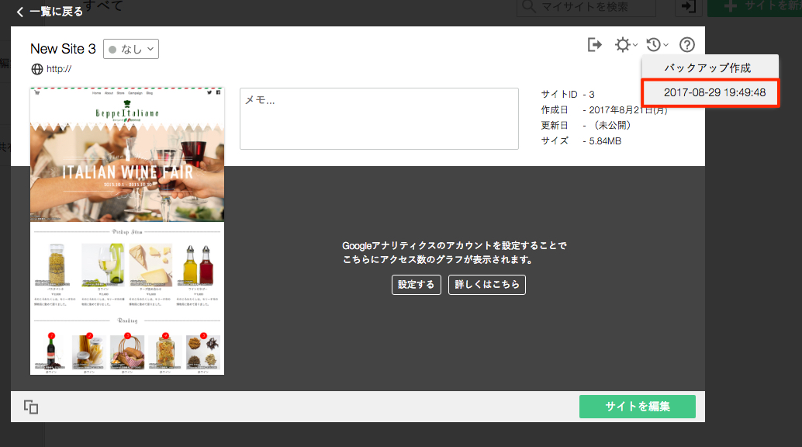Open the help question mark icon
Viewport: 802px width, 447px height.
click(x=687, y=45)
